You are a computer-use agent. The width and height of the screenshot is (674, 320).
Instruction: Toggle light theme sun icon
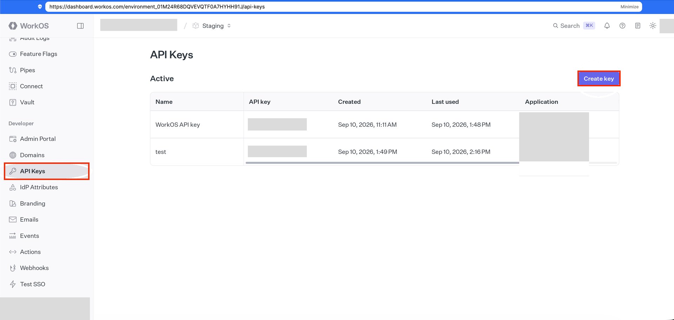(653, 26)
